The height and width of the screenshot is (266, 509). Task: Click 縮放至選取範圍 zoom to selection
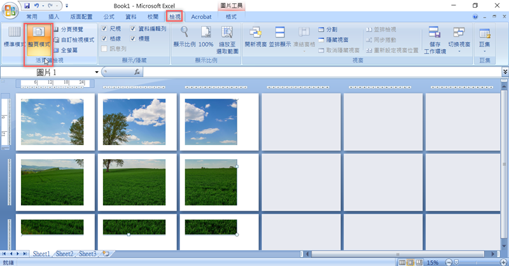[227, 40]
